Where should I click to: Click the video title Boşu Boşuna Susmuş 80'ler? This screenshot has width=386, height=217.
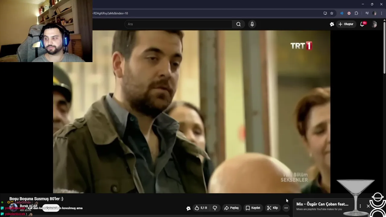click(x=36, y=199)
